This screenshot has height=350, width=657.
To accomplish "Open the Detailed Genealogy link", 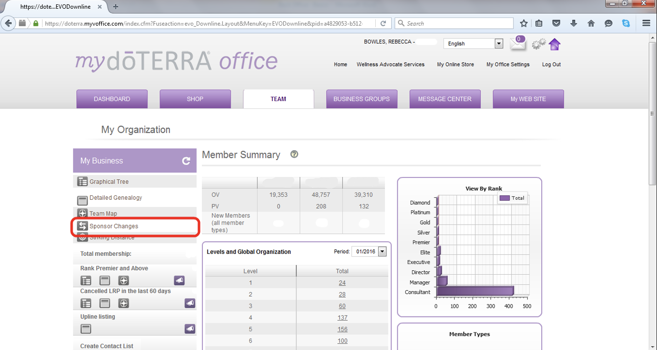I will [116, 198].
